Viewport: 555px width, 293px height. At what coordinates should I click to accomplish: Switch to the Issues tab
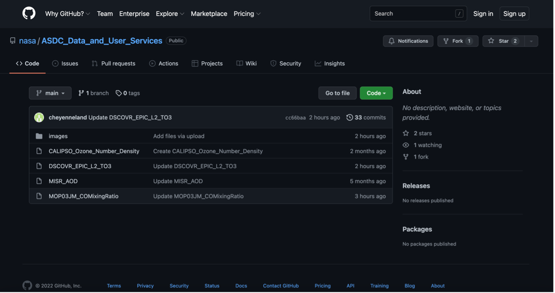pos(65,63)
